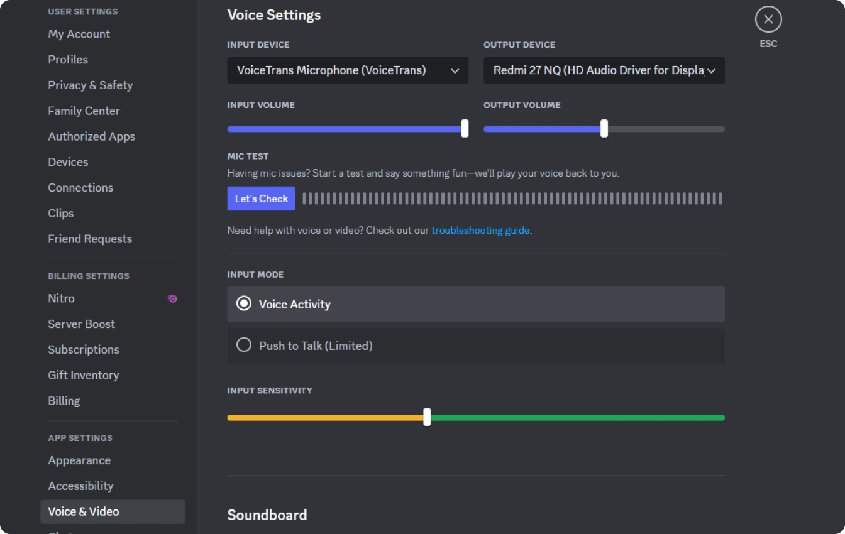The image size is (845, 534).
Task: Click the input sensitivity slider handle
Action: point(427,417)
